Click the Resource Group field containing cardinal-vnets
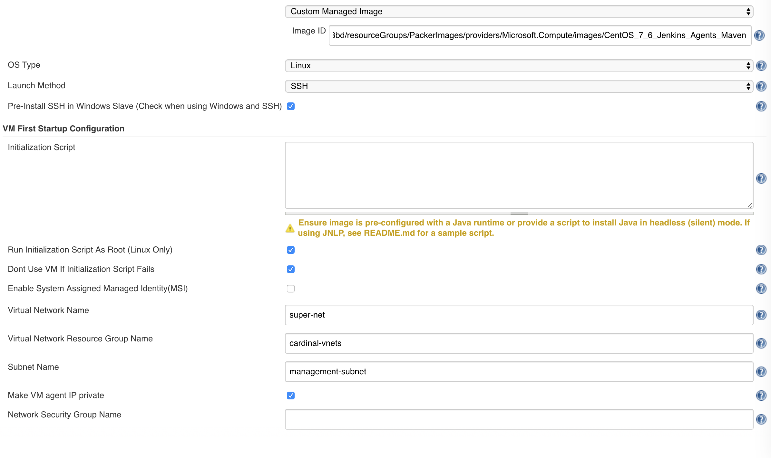The width and height of the screenshot is (771, 458). (x=519, y=343)
